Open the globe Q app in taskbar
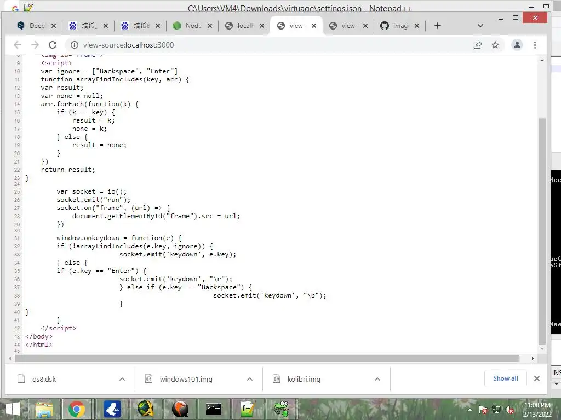This screenshot has height=420, width=561. 146,409
